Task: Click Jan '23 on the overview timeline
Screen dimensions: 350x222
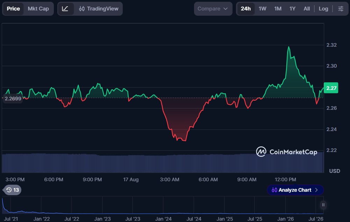Action: (102, 219)
